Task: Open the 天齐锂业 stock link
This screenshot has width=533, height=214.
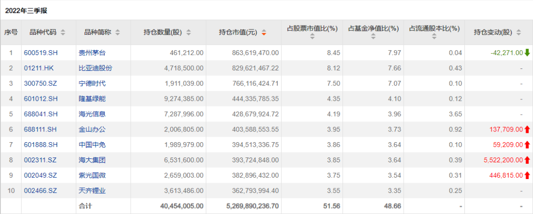Action: pos(92,191)
